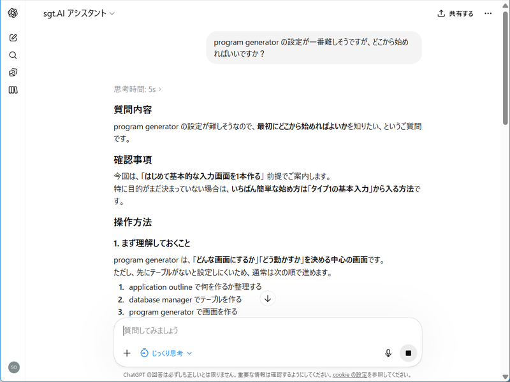Open the じっくり思考 mode dropdown
Viewport: 510px width, 382px height.
pos(166,353)
